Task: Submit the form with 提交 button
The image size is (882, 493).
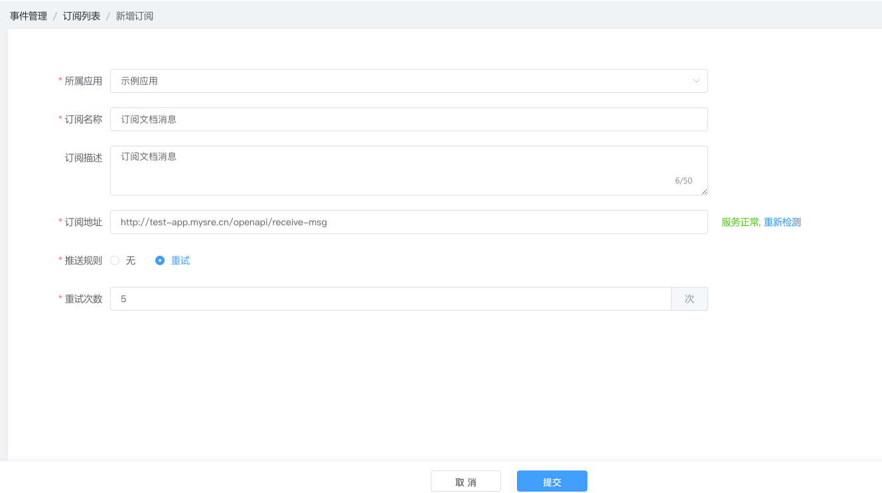Action: point(551,482)
